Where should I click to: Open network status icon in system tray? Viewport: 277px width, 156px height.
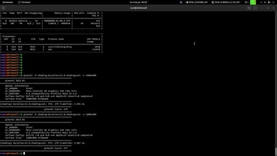(x=261, y=2)
